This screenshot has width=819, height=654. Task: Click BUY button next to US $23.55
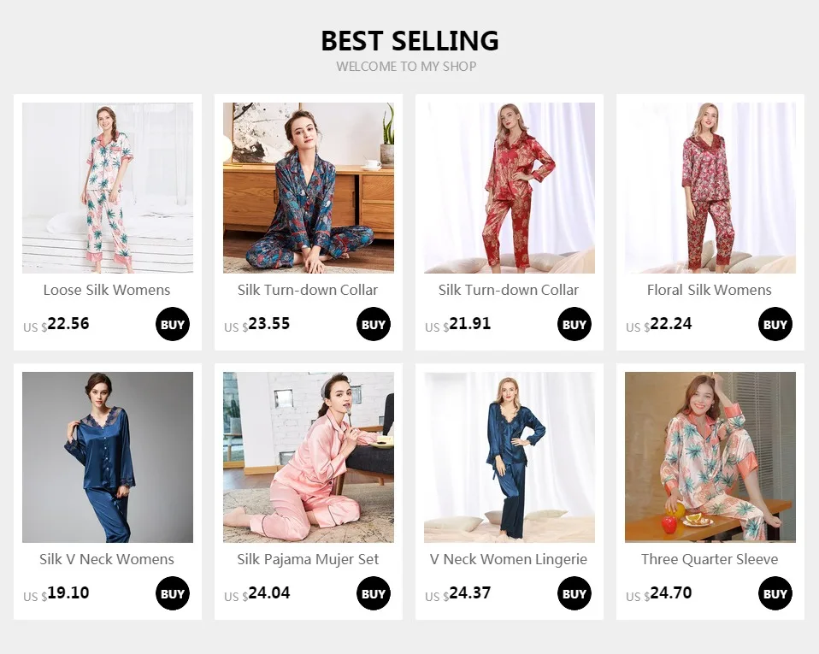tap(374, 324)
